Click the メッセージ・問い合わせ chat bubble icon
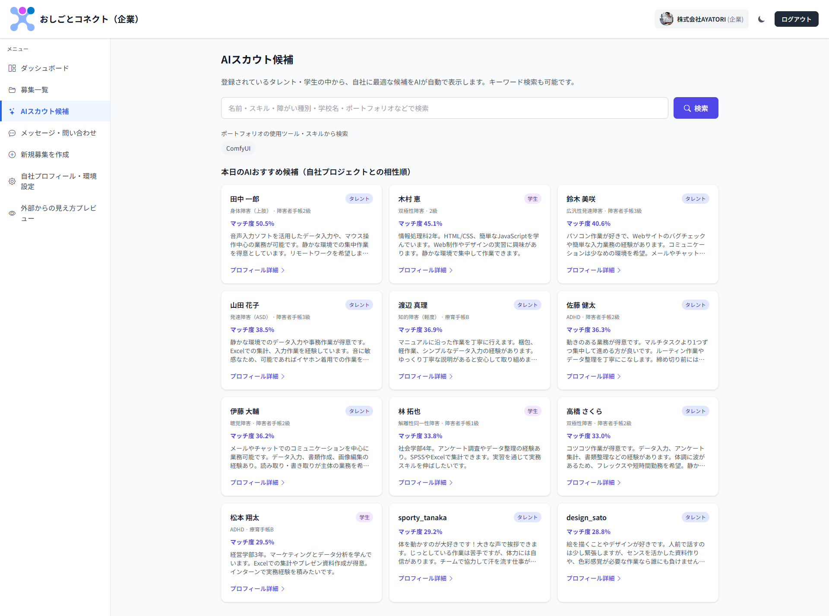 point(12,133)
